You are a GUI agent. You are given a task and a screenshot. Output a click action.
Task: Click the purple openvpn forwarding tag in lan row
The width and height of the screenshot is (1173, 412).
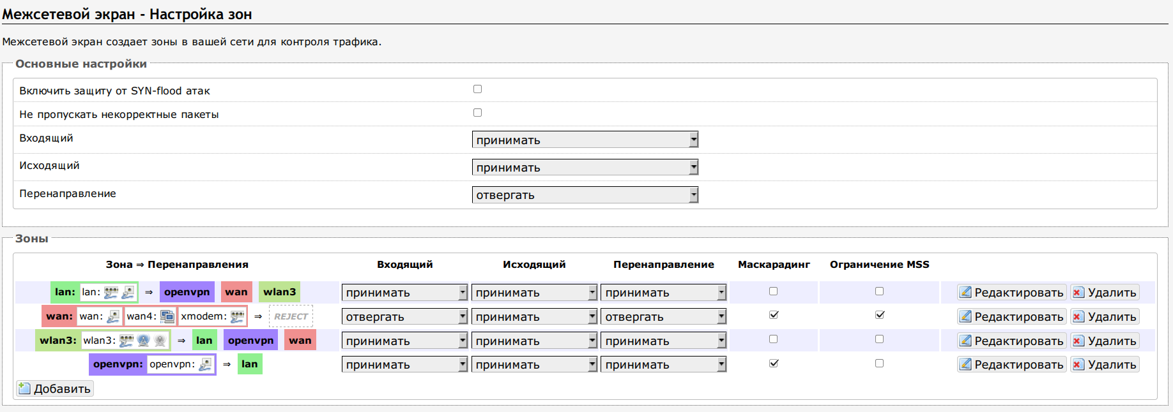(x=187, y=292)
